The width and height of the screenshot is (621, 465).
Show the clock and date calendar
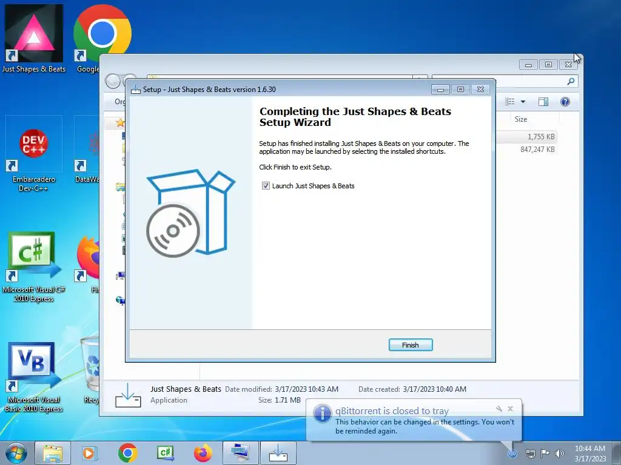point(589,453)
